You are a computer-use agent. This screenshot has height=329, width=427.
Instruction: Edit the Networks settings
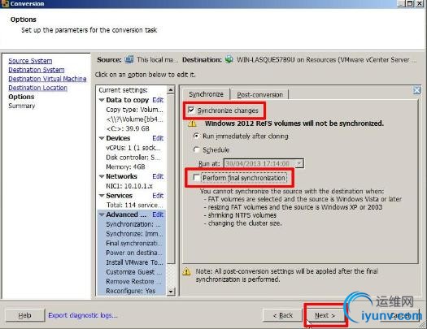[x=158, y=176]
